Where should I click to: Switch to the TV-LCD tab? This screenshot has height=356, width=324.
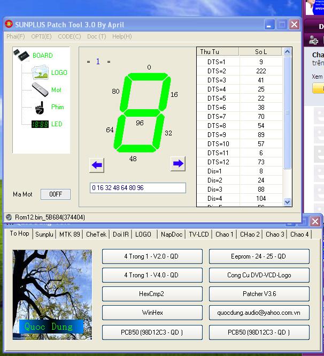[199, 234]
